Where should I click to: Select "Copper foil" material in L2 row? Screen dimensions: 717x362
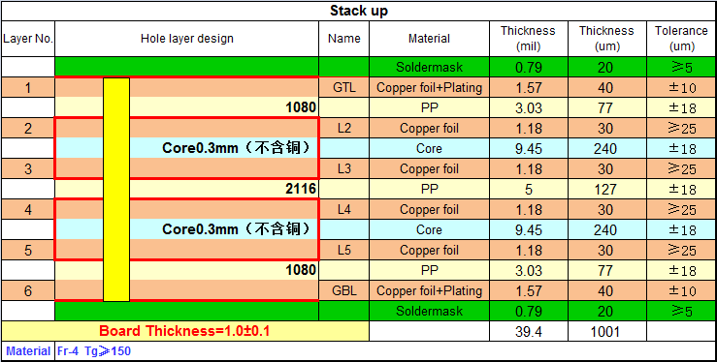(x=429, y=128)
